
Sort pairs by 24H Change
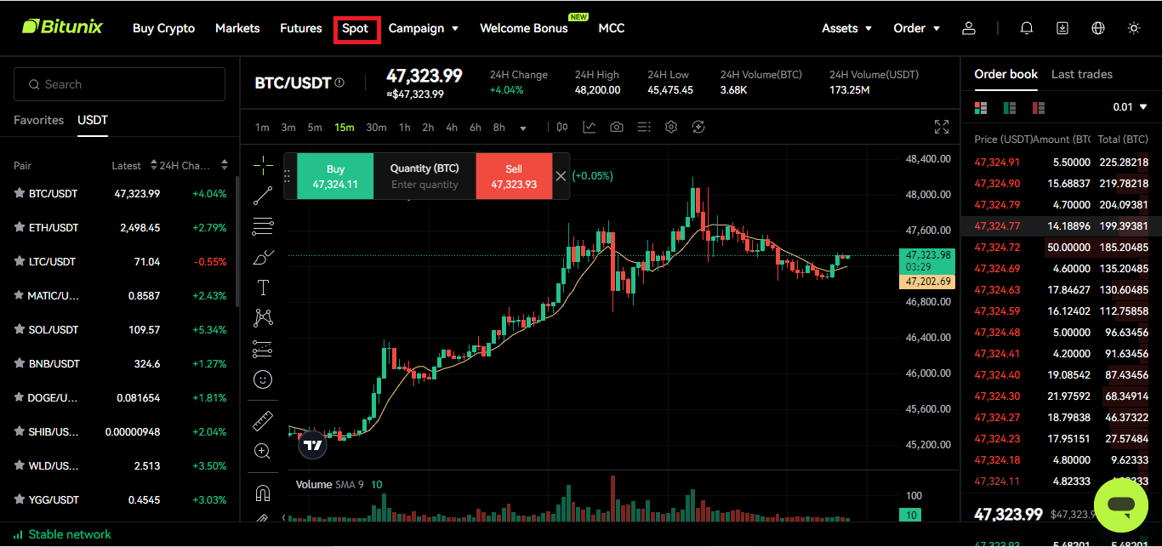[194, 165]
